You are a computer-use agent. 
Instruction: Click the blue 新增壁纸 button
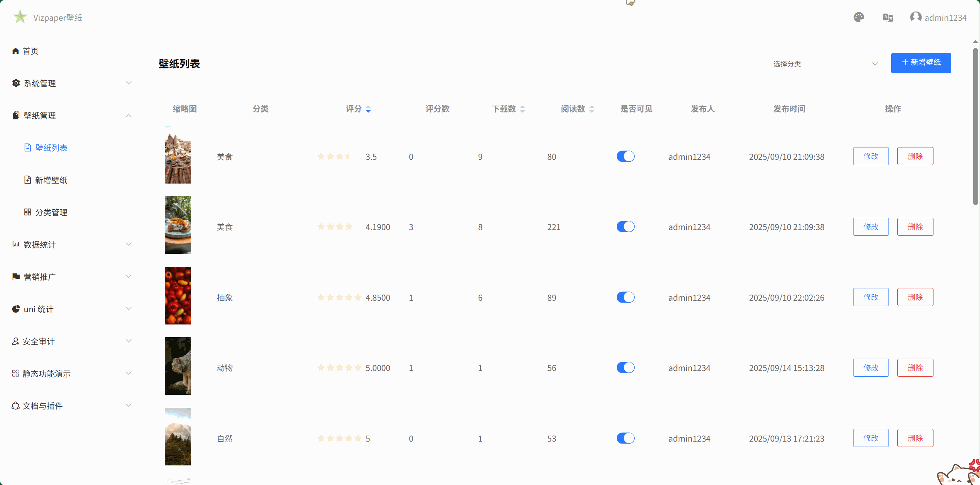point(921,63)
